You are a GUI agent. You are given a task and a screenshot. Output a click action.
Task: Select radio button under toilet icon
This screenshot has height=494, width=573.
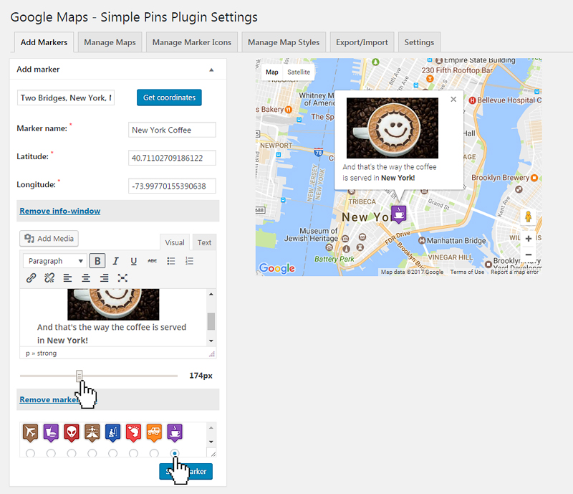click(51, 453)
